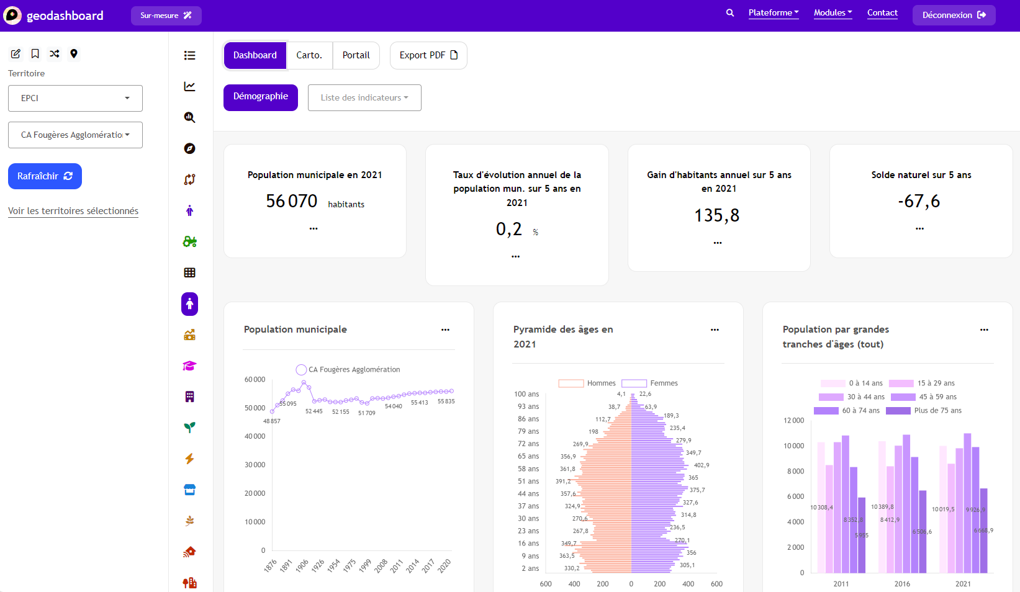Open the line chart icon in sidebar
The height and width of the screenshot is (592, 1020).
point(190,86)
